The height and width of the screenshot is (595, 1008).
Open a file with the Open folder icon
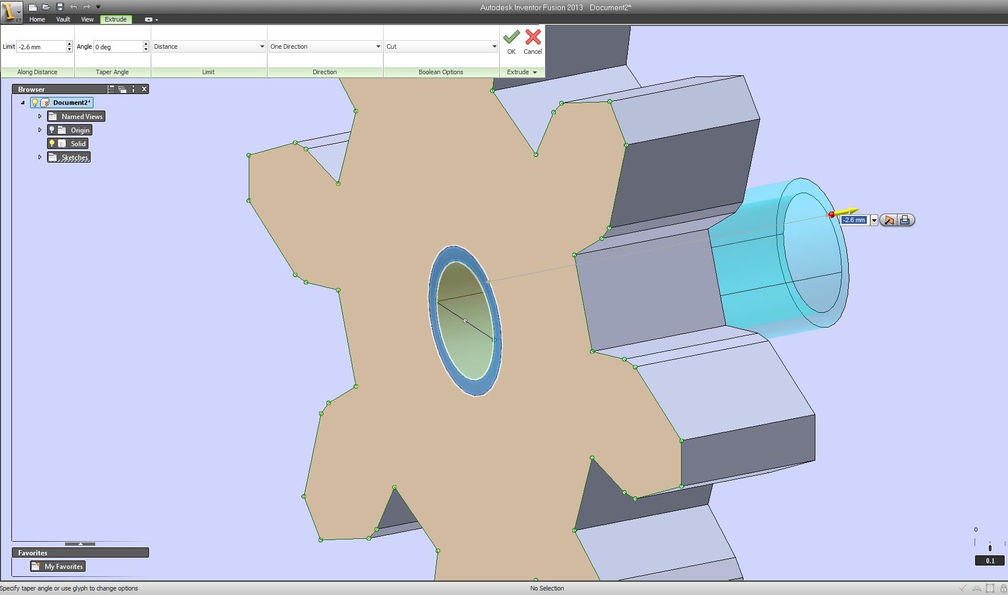pos(46,6)
